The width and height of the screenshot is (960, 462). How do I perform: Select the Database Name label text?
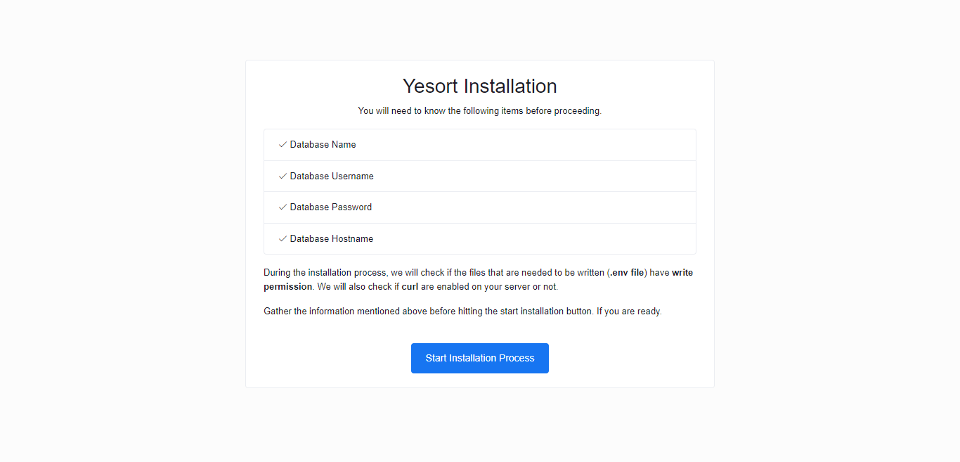click(x=323, y=145)
